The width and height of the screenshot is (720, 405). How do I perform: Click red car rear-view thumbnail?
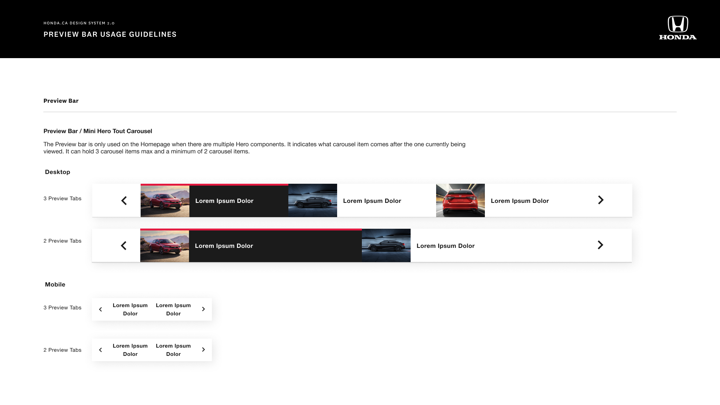tap(460, 200)
